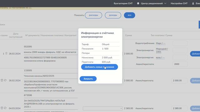Click the Тариф value 'Общий'
Screen dimensions: 200x112
106,44
